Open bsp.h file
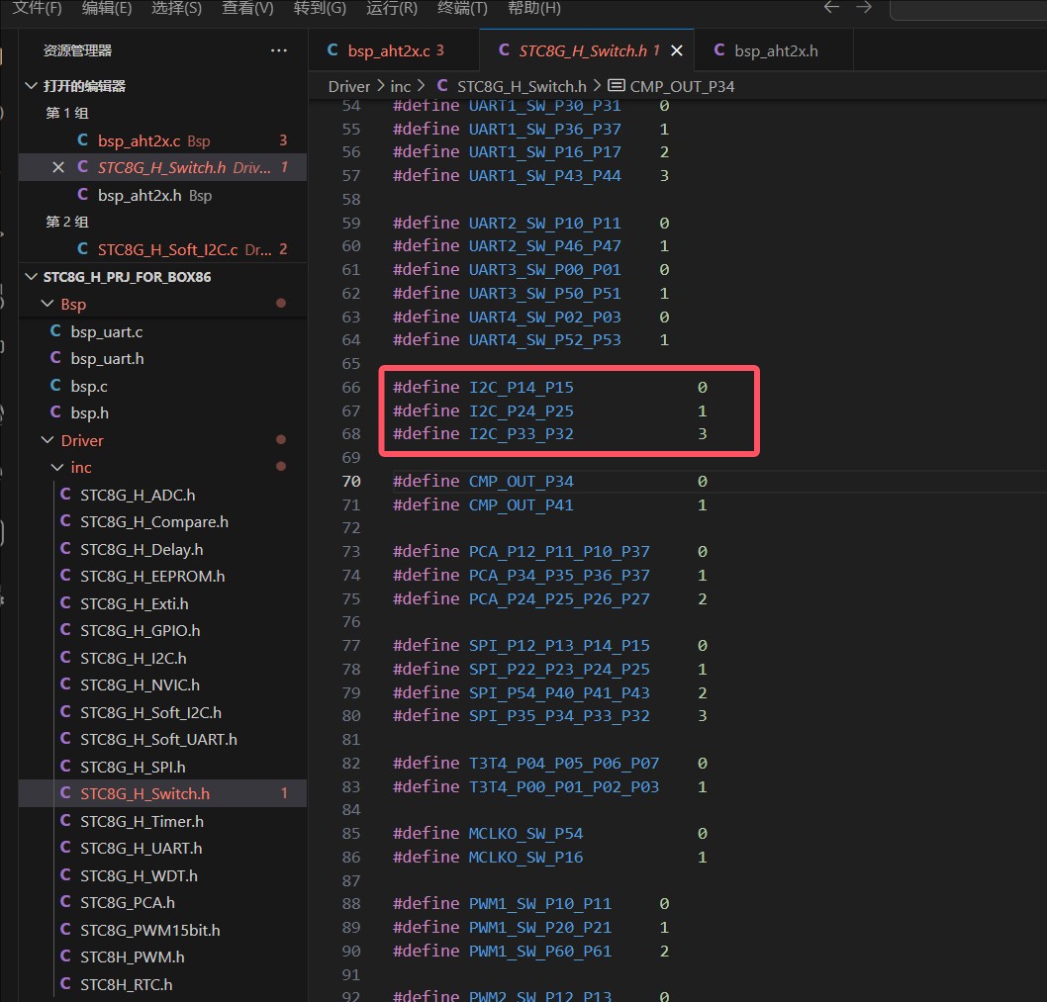 (x=163, y=413)
